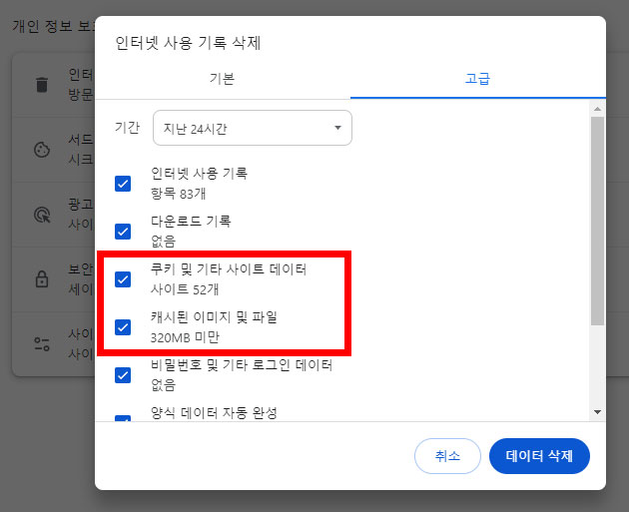Viewport: 629px width, 512px height.
Task: Switch to the 기본 tab
Action: [x=223, y=79]
